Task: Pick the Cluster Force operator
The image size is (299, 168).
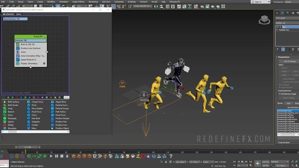Action: (x=35, y=102)
